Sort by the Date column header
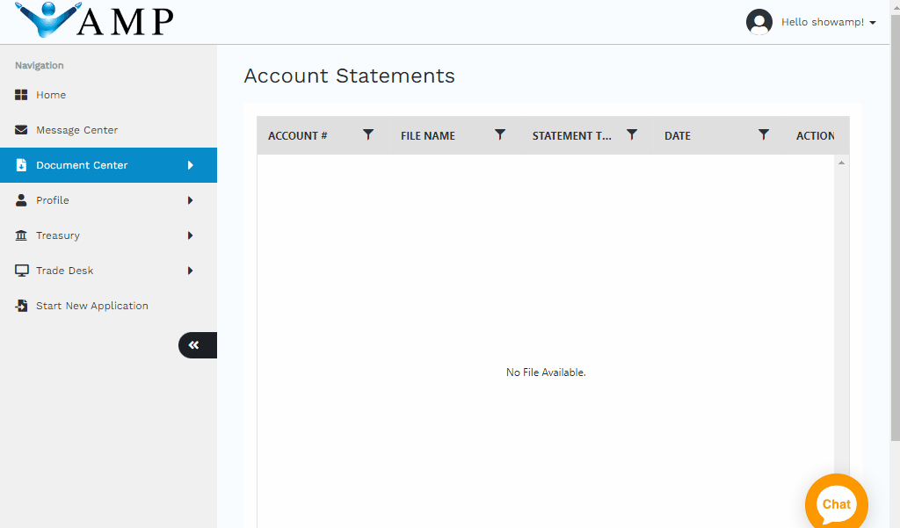Viewport: 900px width, 528px height. click(x=678, y=135)
